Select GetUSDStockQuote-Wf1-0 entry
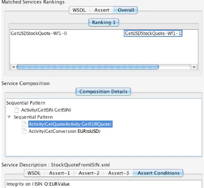This screenshot has width=204, height=188. click(39, 34)
